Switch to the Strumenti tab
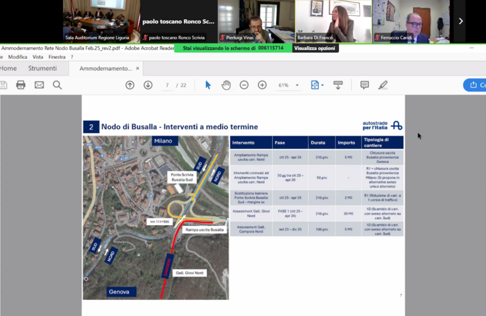486x316 pixels. point(42,68)
